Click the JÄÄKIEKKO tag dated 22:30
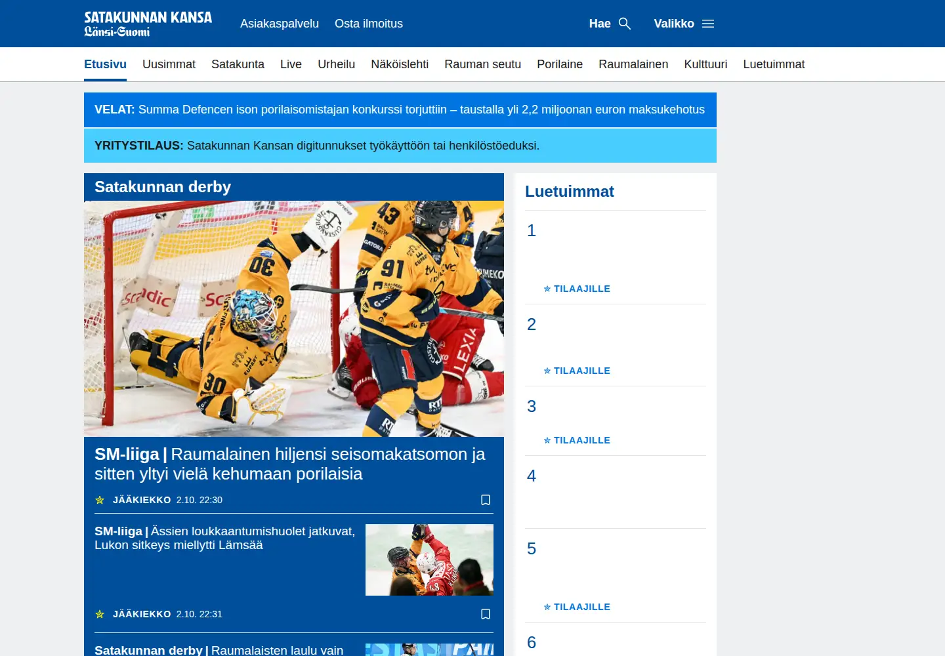The width and height of the screenshot is (945, 656). tap(142, 500)
